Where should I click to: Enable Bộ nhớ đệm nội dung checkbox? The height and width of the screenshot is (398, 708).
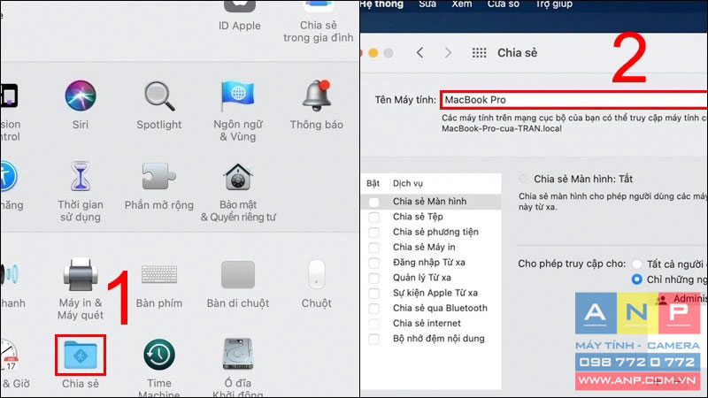click(373, 339)
